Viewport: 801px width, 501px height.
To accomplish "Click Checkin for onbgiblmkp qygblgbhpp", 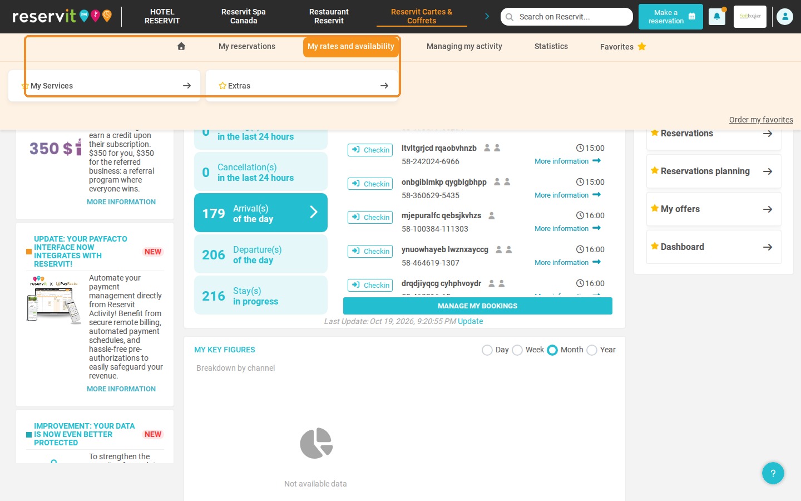I will (x=370, y=184).
